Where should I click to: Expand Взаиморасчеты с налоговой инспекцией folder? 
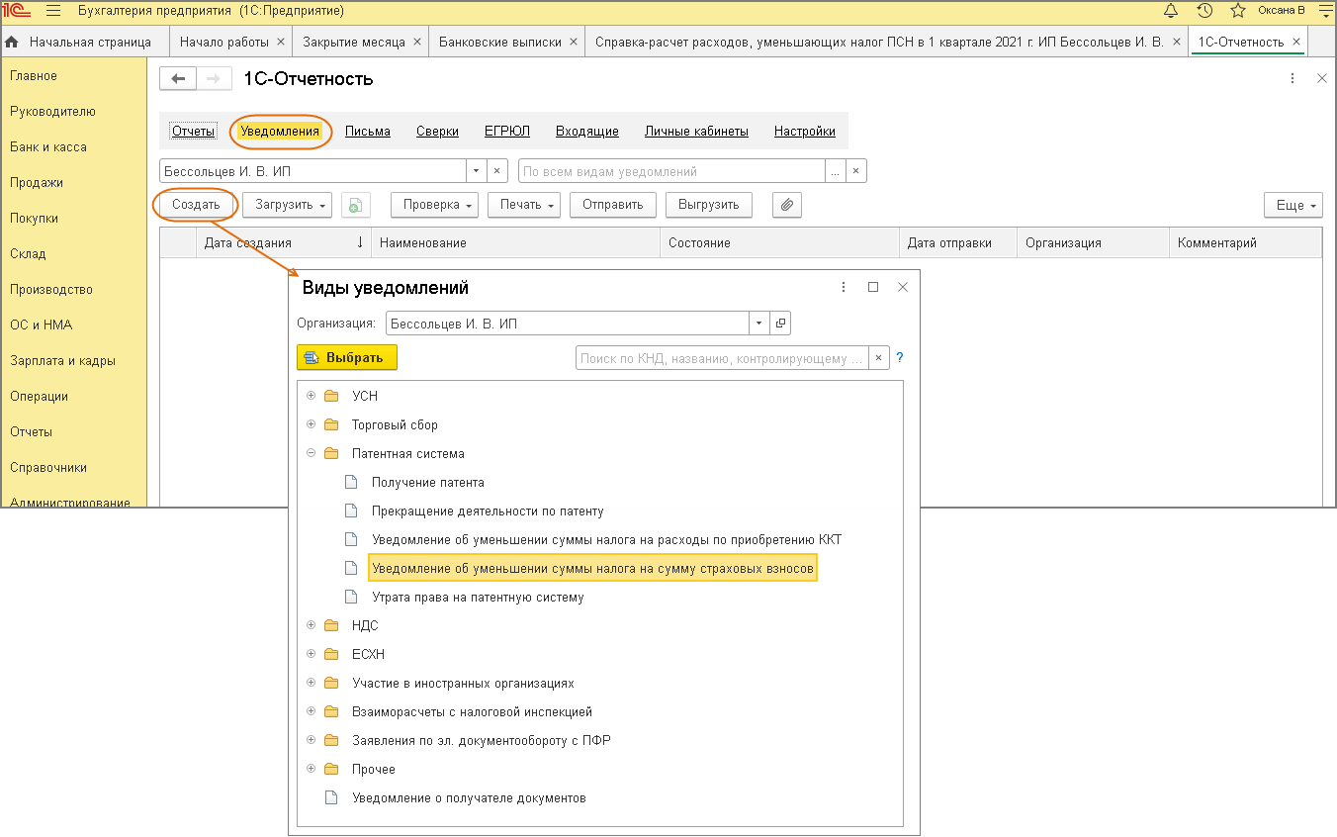pyautogui.click(x=311, y=711)
